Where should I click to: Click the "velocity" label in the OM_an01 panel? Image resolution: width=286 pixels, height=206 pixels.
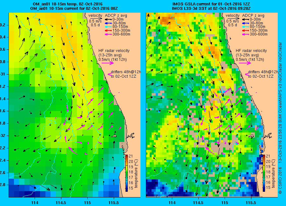(95, 16)
